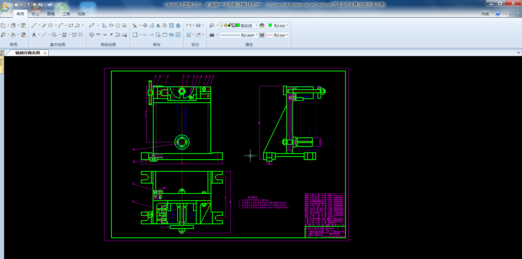Select the Line drawing tool
The height and width of the screenshot is (259, 522).
pos(34,25)
